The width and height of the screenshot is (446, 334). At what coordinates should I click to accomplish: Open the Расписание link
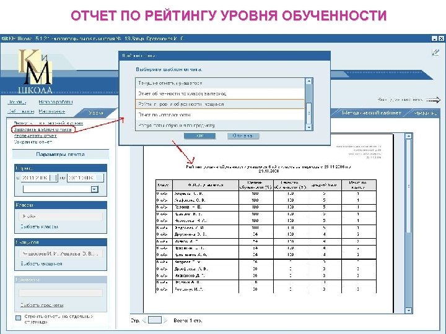point(52,111)
